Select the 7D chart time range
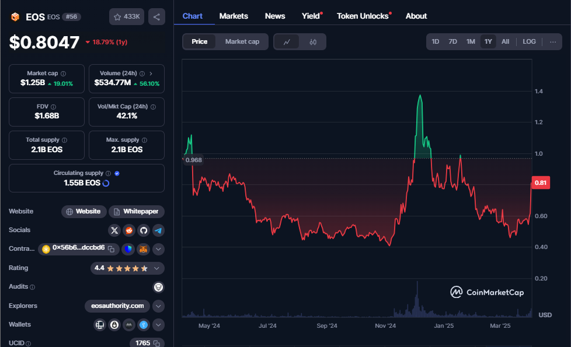 tap(452, 41)
